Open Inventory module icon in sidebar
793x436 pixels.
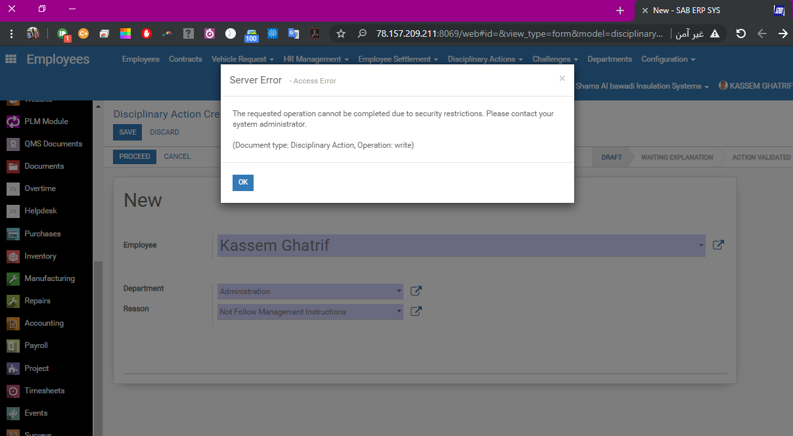pyautogui.click(x=13, y=256)
